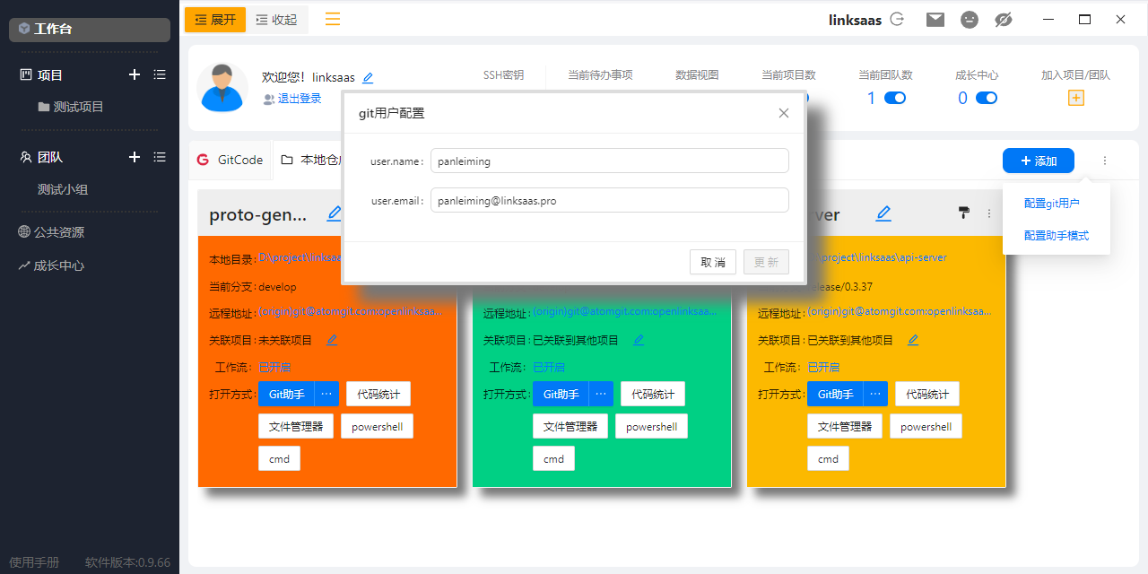Open the vertical dots menu on yellow card
The width and height of the screenshot is (1148, 574).
click(x=989, y=213)
